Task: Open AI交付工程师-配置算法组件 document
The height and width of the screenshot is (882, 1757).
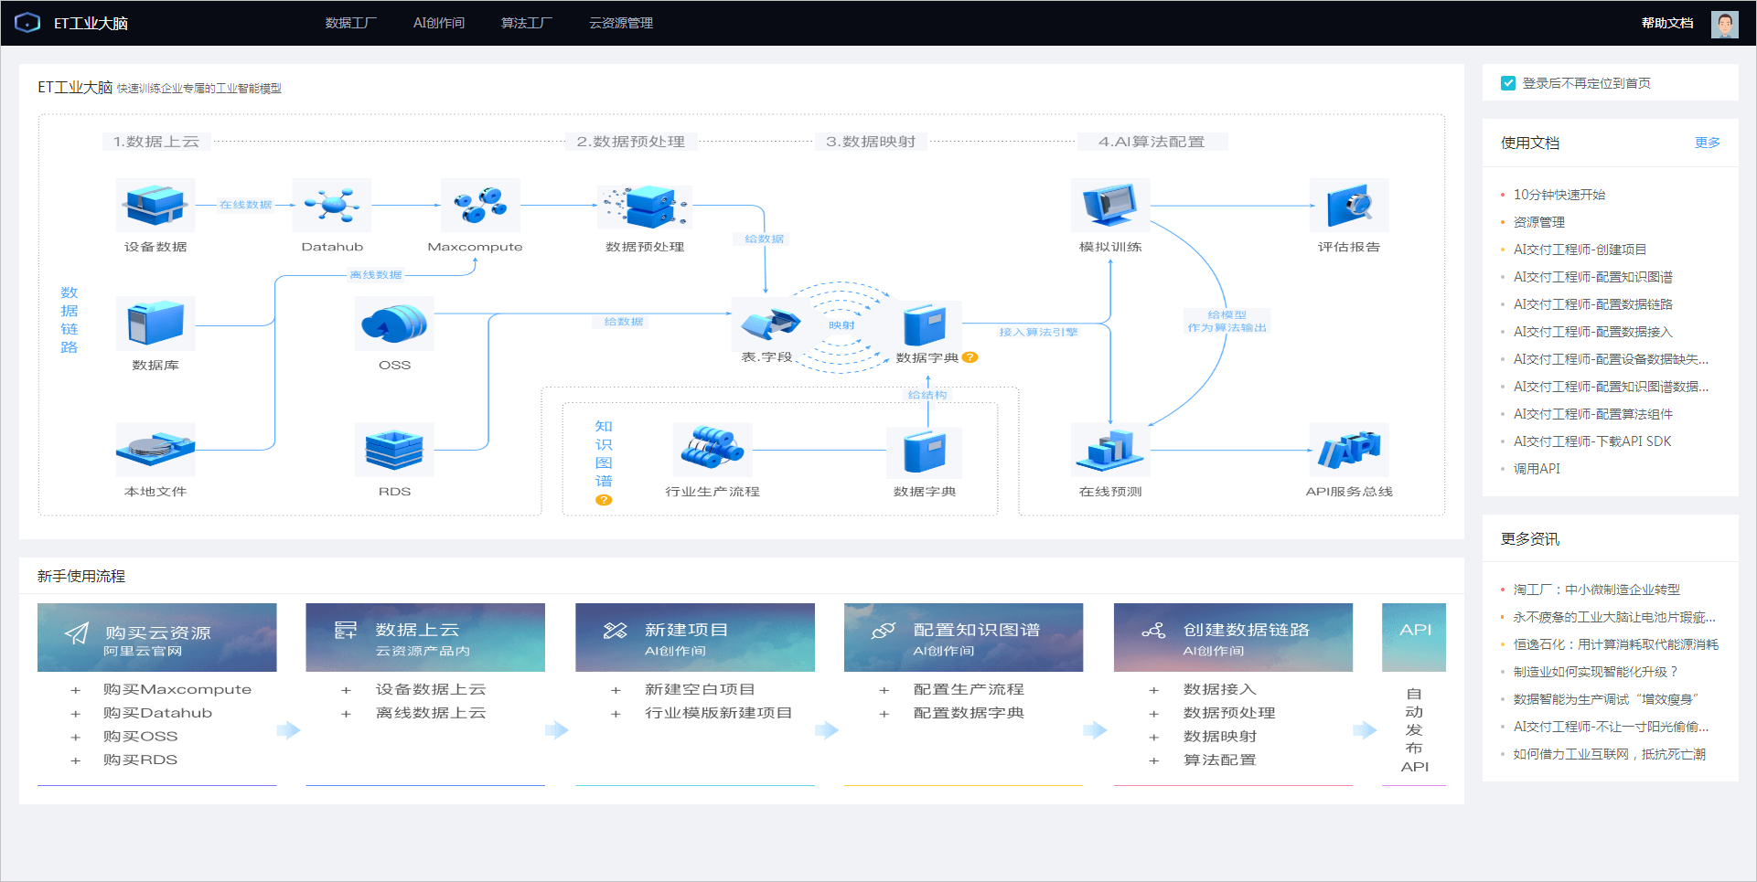Action: pos(1592,414)
